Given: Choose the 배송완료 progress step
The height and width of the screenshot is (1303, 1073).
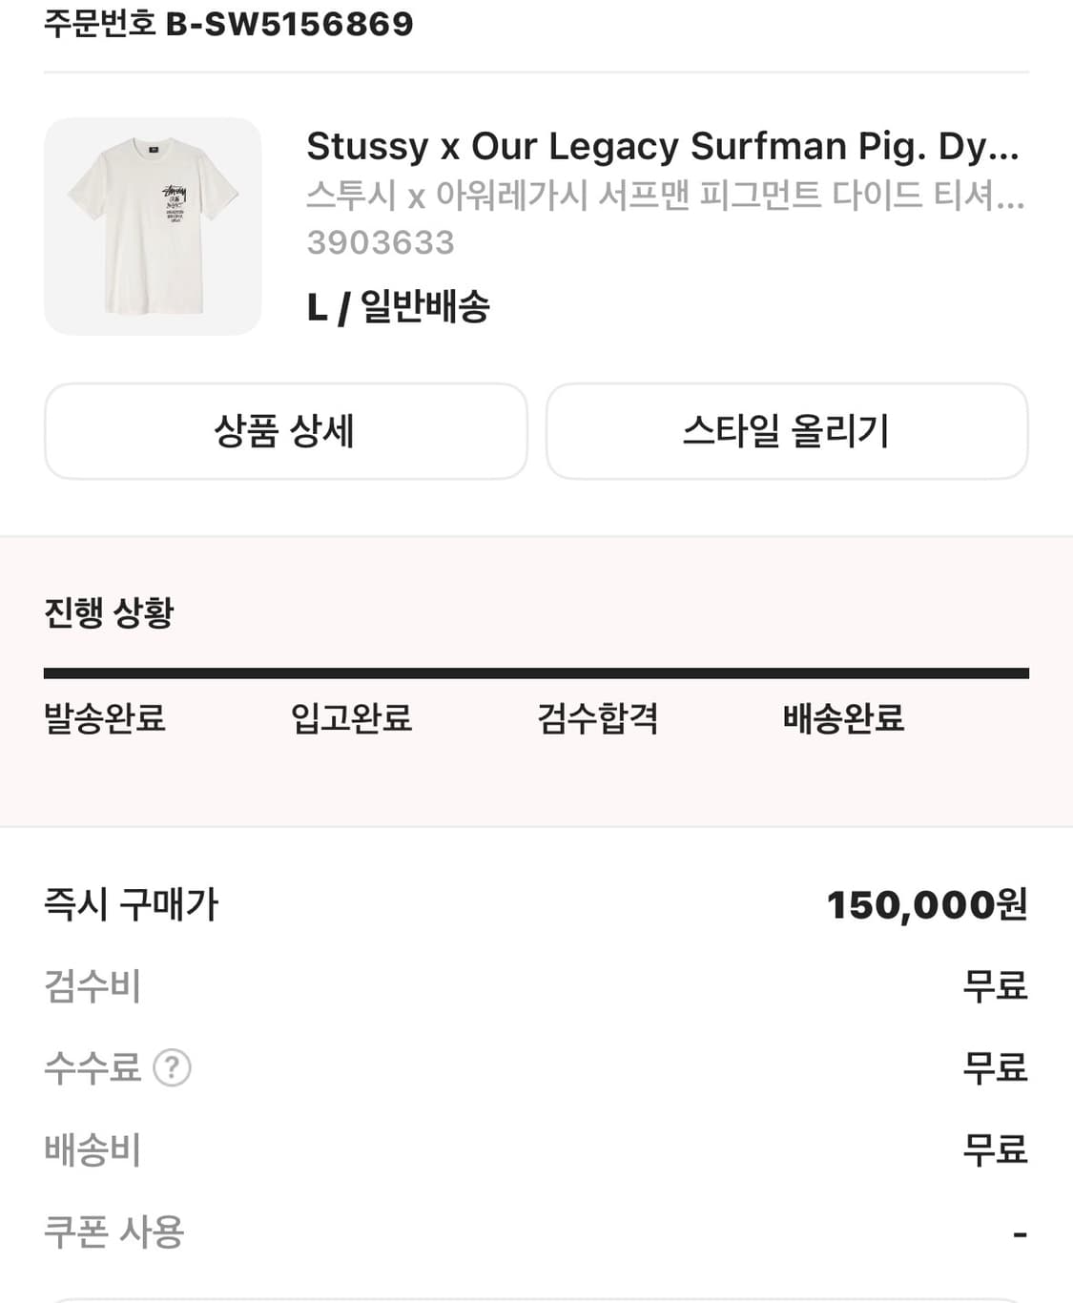Looking at the screenshot, I should coord(843,718).
